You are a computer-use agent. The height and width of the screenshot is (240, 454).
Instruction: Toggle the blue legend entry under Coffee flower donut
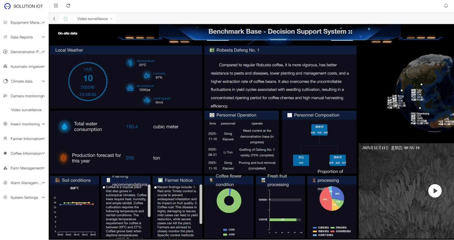click(229, 230)
